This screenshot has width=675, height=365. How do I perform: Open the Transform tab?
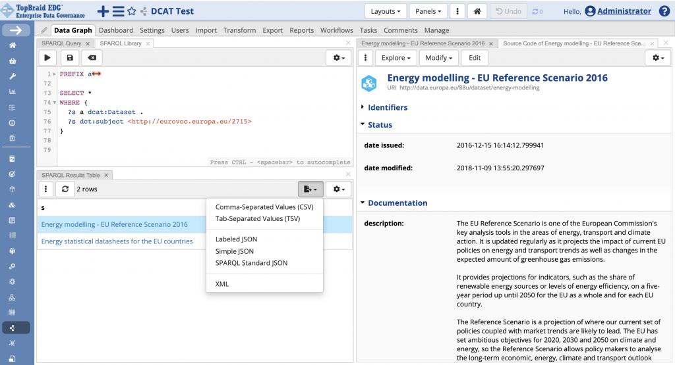239,30
